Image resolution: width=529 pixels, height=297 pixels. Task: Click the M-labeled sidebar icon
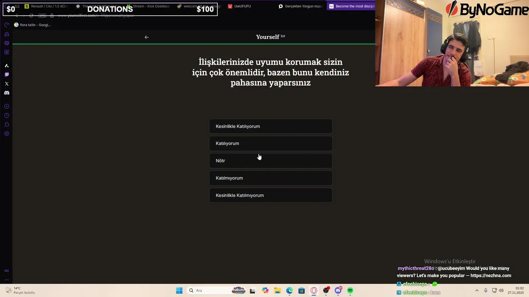(x=7, y=52)
